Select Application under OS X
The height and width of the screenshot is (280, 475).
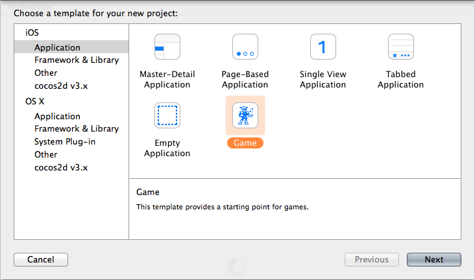tap(57, 116)
